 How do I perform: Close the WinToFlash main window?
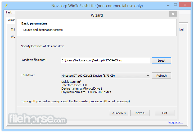[185, 5]
